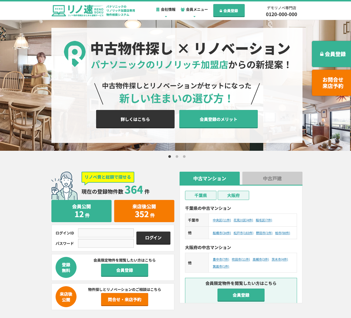This screenshot has height=318, width=351.
Task: Select the second carousel dot
Action: [177, 157]
